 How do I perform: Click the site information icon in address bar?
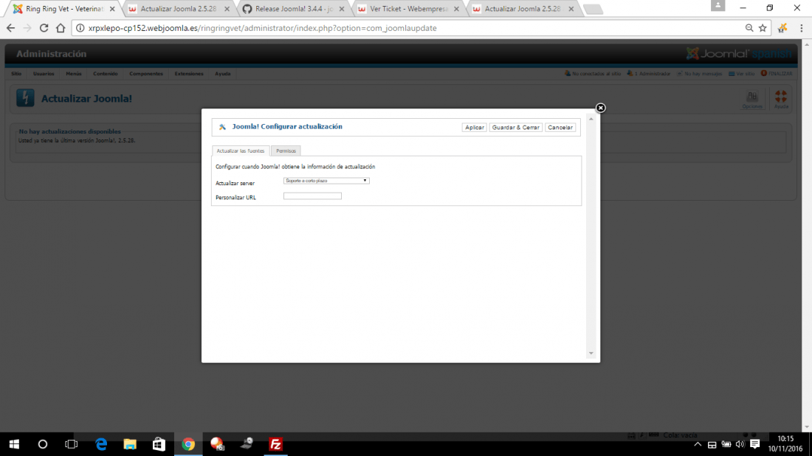[x=80, y=28]
